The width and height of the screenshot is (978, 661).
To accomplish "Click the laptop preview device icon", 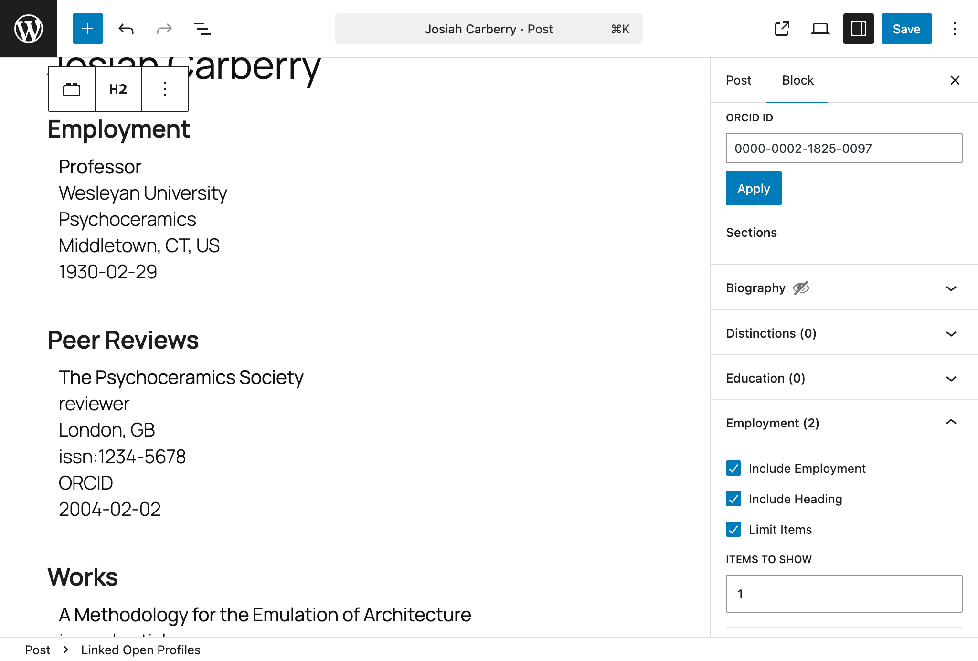I will click(x=820, y=29).
